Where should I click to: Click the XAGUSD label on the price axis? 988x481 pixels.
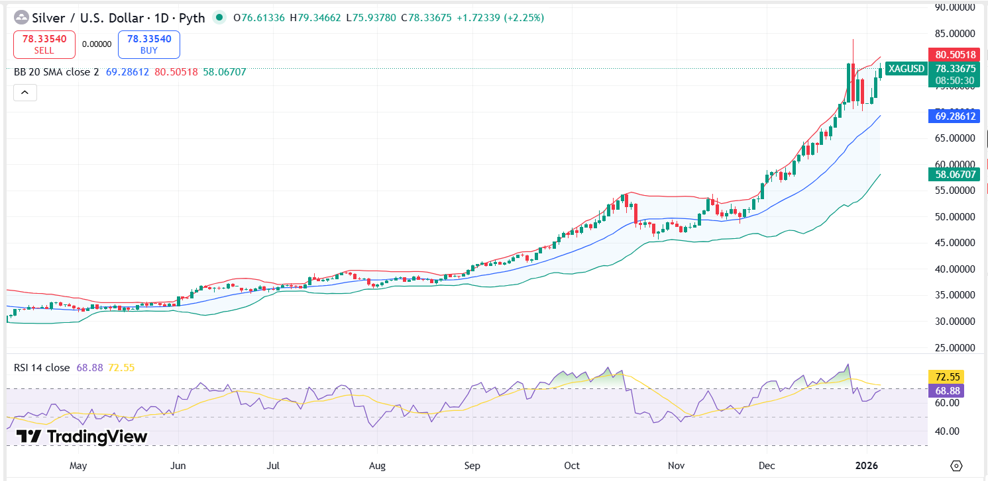906,68
